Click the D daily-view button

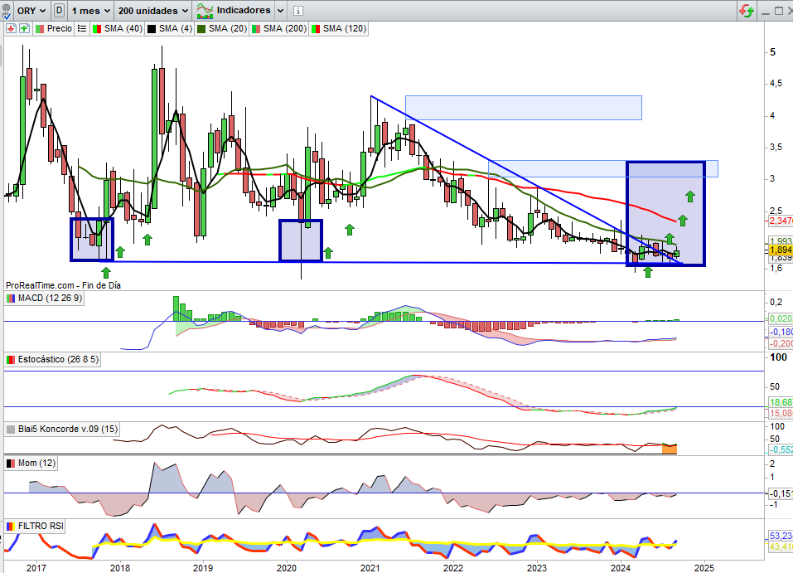59,11
